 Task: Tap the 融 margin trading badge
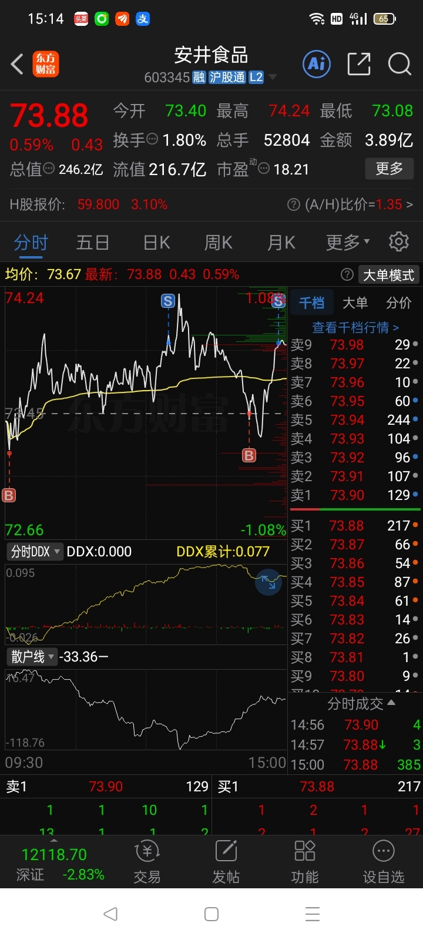click(x=199, y=78)
